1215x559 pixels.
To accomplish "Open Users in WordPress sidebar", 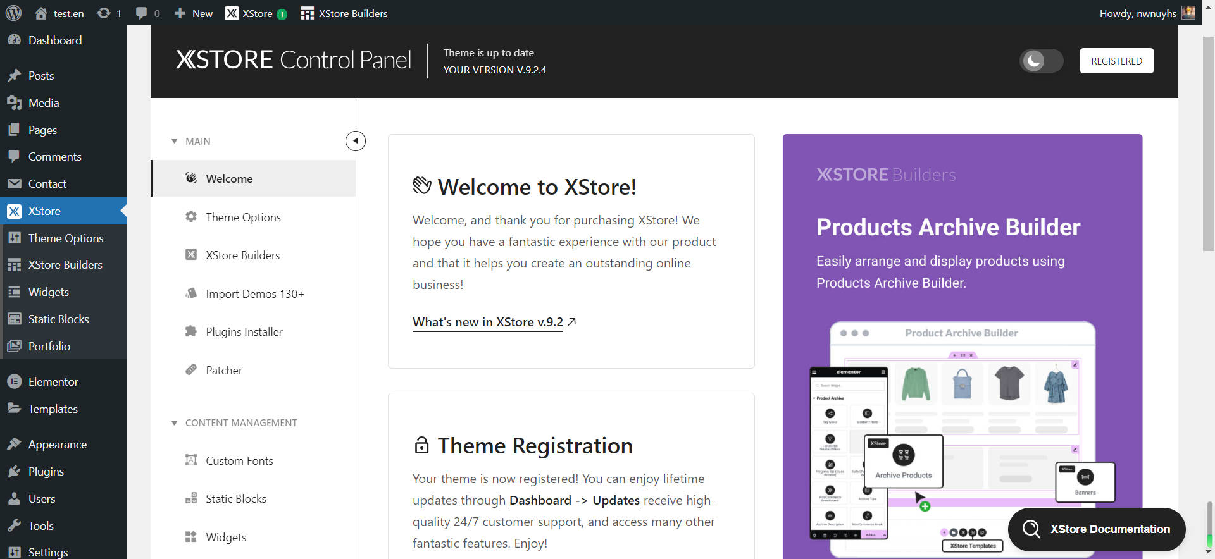I will tap(63, 498).
